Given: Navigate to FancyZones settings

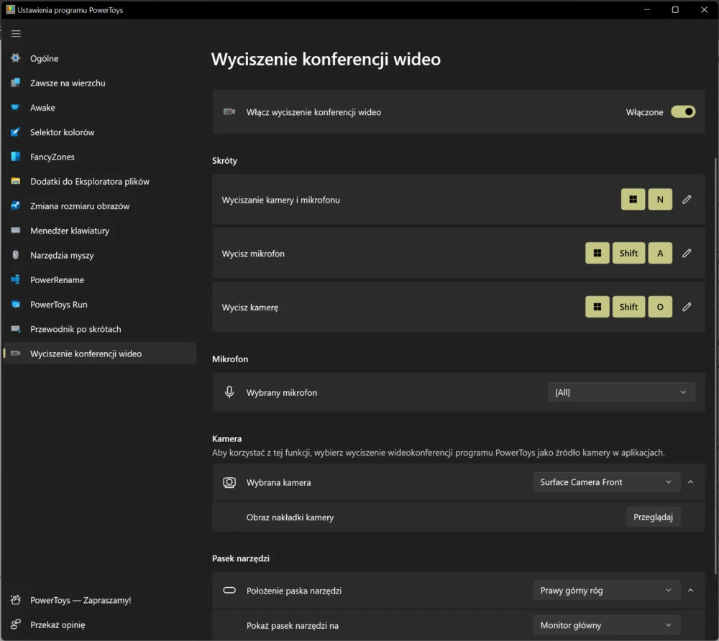Looking at the screenshot, I should (100, 157).
